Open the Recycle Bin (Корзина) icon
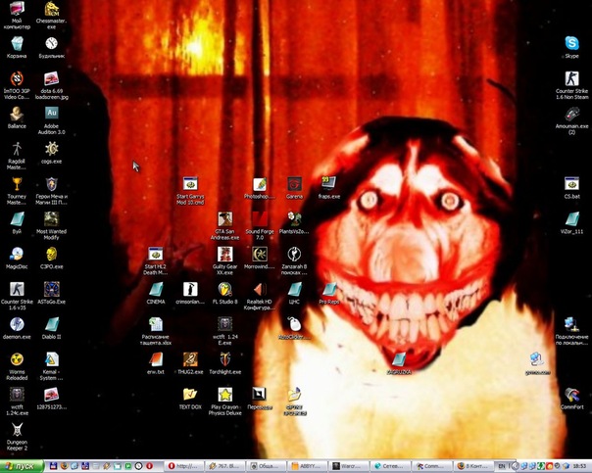Image resolution: width=592 pixels, height=473 pixels. [17, 47]
